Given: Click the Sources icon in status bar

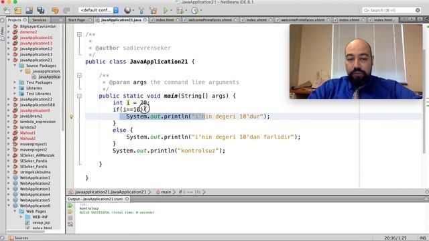Looking at the screenshot, I should point(11,238).
